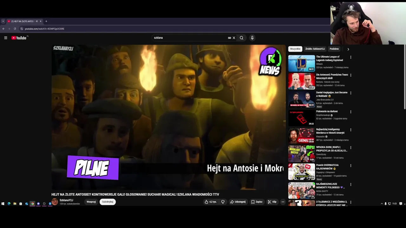Like the video (4,2 tys.)

(211, 202)
